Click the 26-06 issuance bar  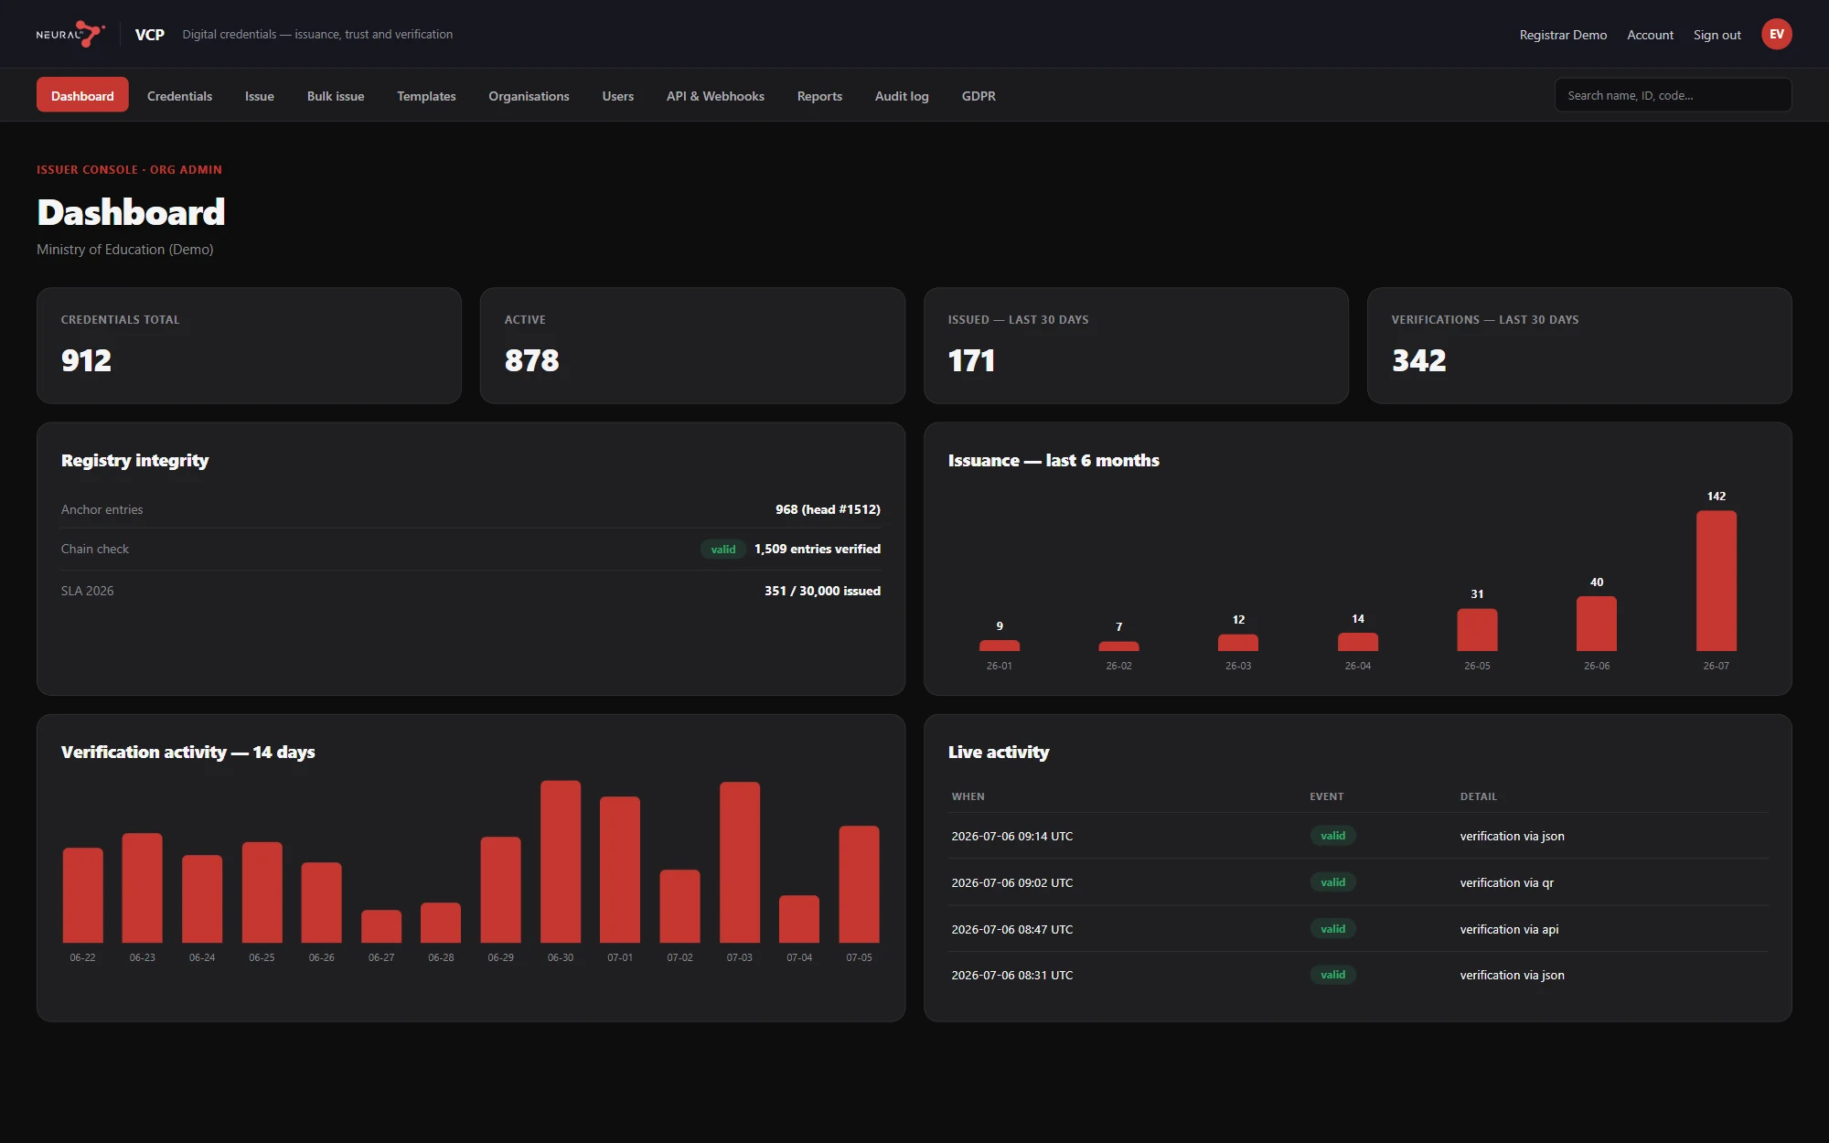(1596, 624)
